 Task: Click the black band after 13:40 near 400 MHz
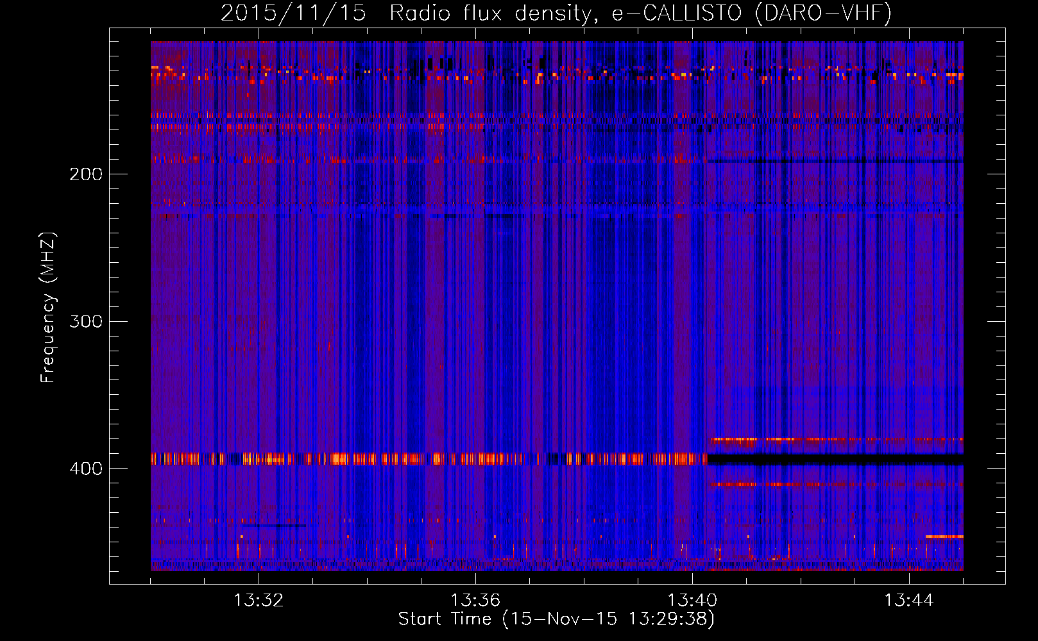(835, 460)
